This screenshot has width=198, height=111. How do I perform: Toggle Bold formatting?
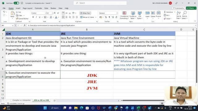click(x=33, y=17)
